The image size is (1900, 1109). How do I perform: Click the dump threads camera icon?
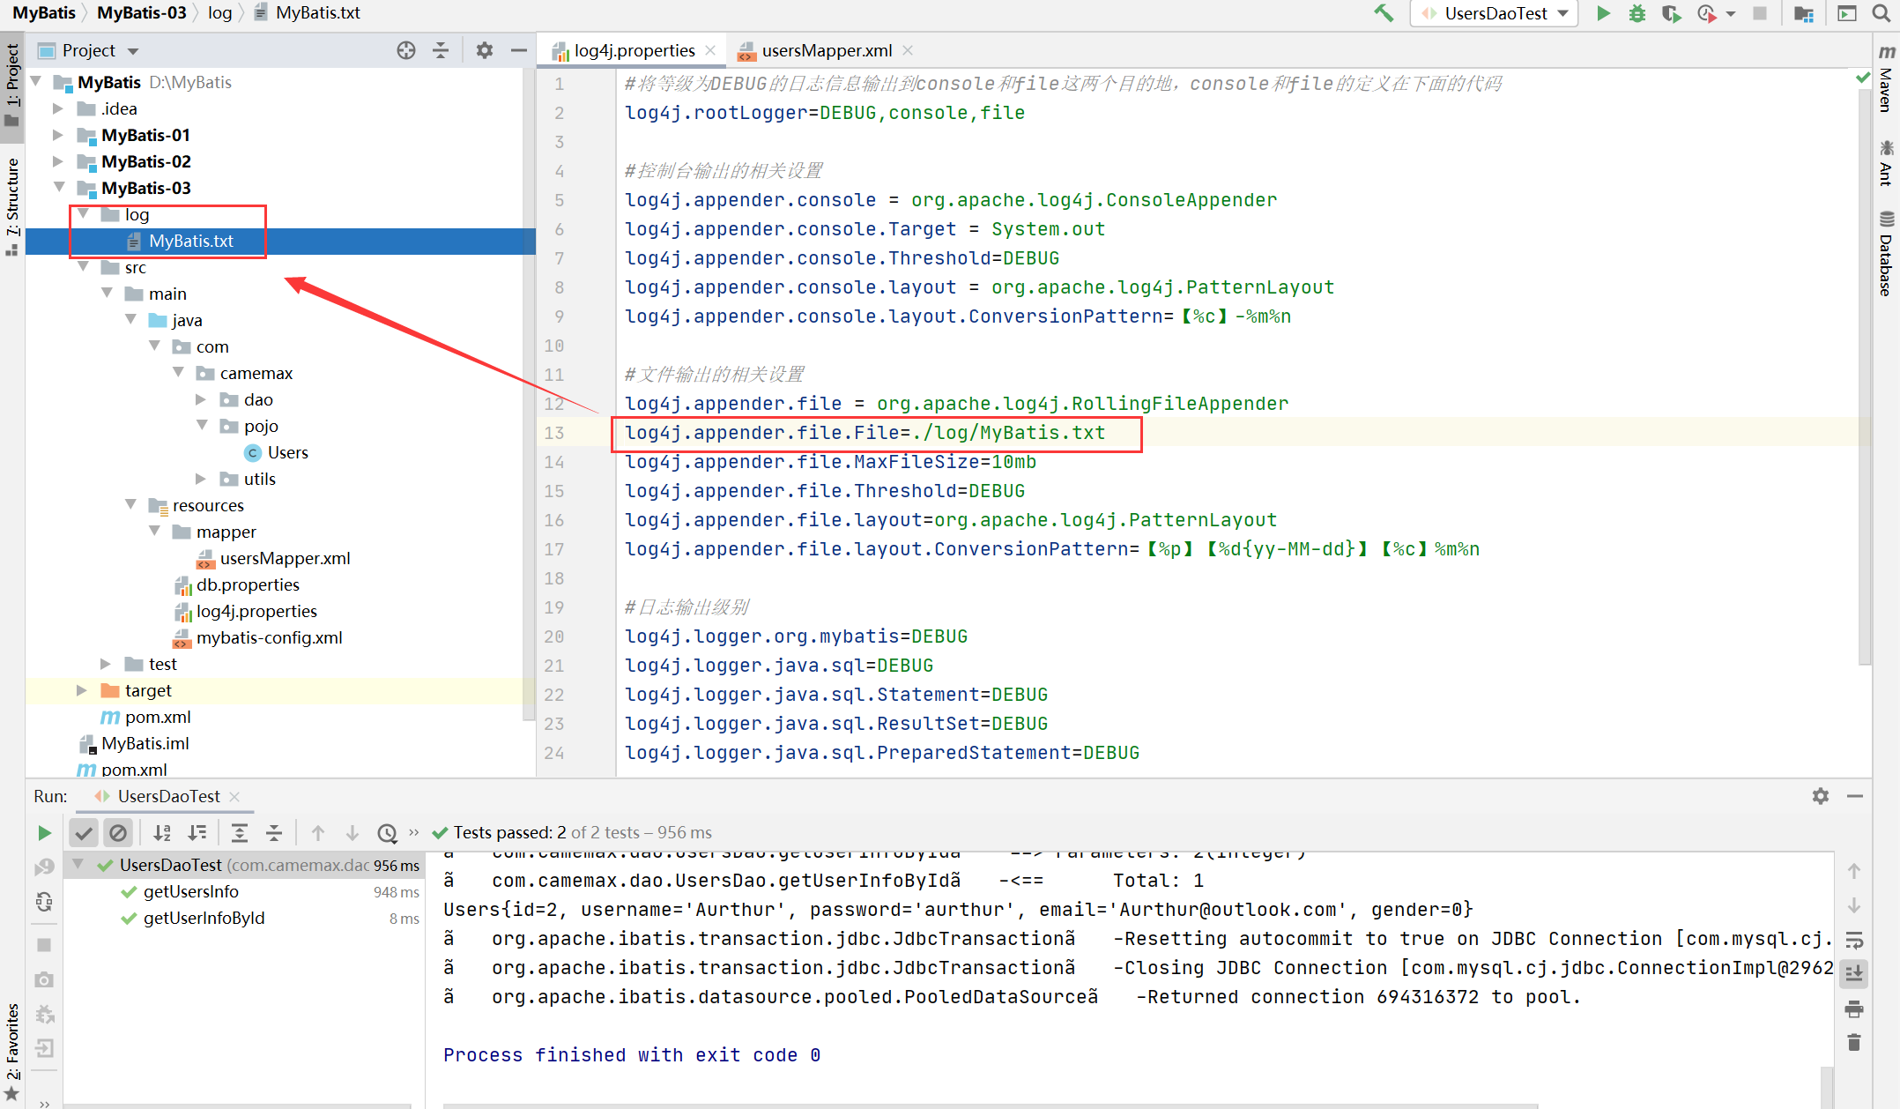(45, 979)
